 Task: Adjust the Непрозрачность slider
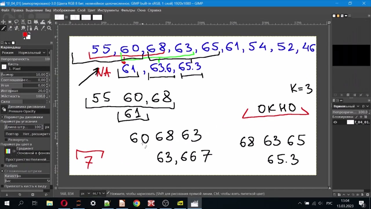click(x=25, y=59)
